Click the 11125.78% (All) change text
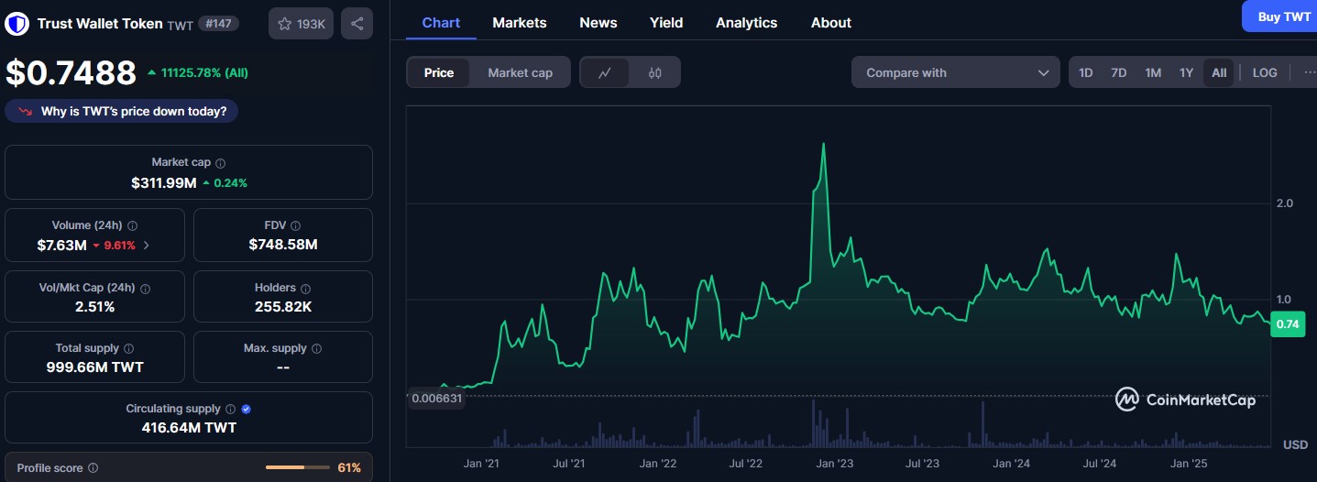1317x482 pixels. 203,72
